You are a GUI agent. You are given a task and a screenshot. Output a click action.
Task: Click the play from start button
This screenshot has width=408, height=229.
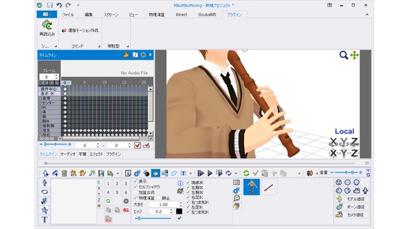(x=201, y=173)
